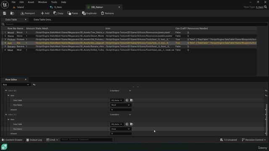Open the Revision Control menu
The image size is (269, 151).
point(254,140)
